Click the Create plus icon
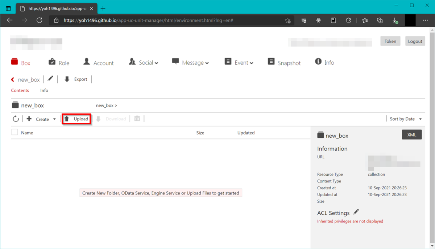This screenshot has height=249, width=435. [29, 119]
